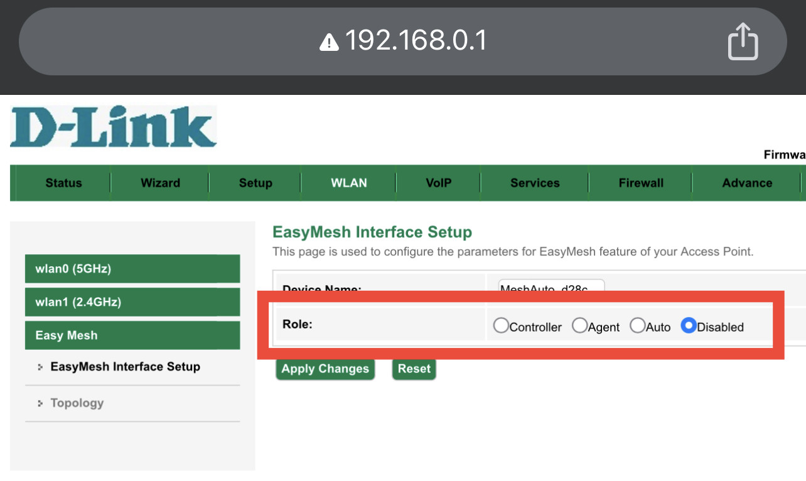Select the Controller role radio button
The height and width of the screenshot is (481, 806).
pos(501,326)
